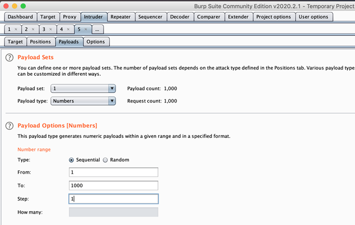Close Intruder attack tab 5

(86, 29)
